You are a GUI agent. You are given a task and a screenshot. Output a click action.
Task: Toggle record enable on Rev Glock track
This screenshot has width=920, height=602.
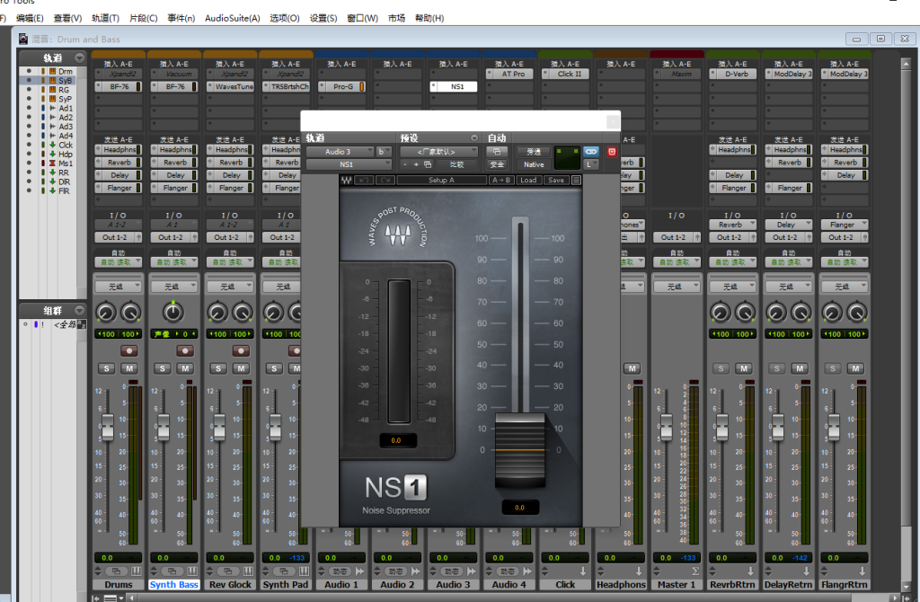[x=241, y=351]
